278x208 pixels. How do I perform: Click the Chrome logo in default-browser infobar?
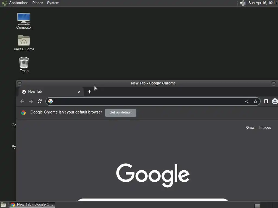coord(23,113)
